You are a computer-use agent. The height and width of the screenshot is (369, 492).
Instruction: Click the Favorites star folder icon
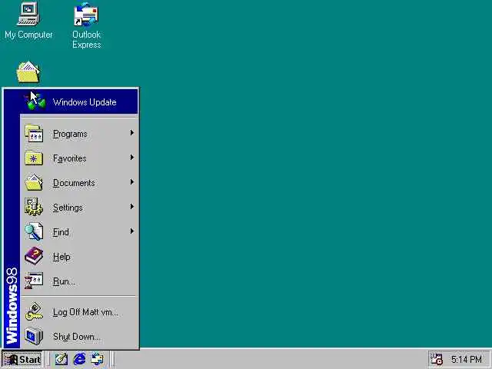pyautogui.click(x=34, y=158)
